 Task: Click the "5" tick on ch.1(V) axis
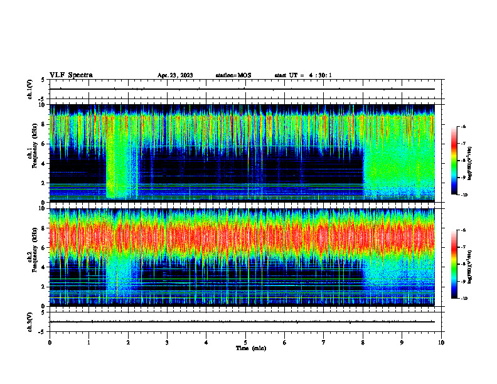pos(43,80)
